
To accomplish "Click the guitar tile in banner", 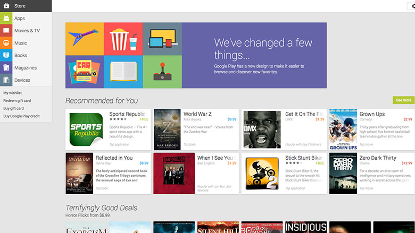I will [85, 39].
